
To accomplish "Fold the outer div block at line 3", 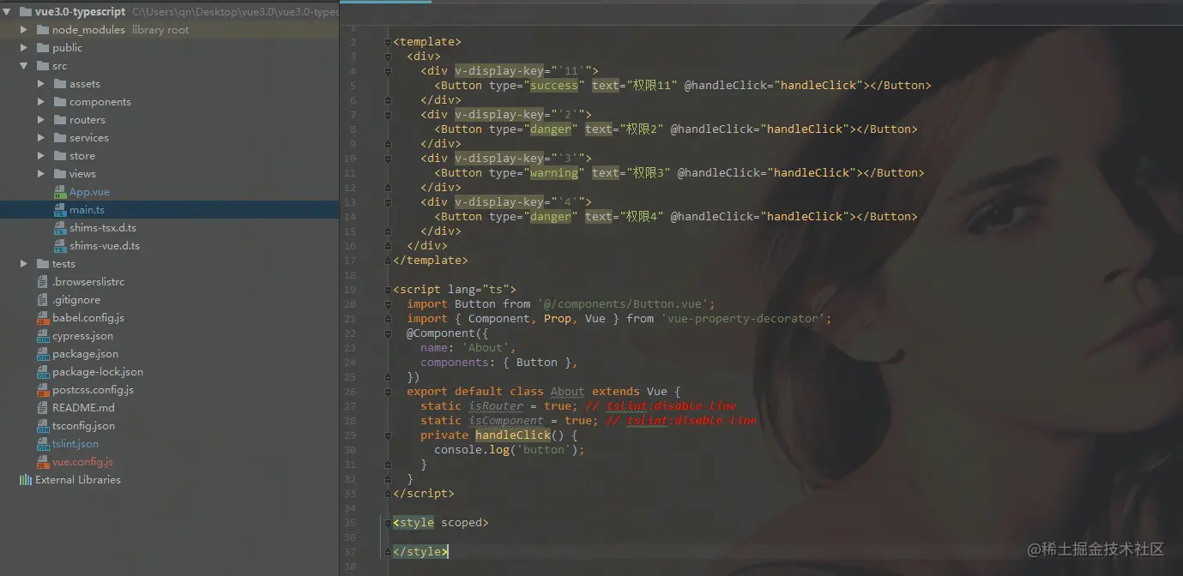I will point(389,57).
